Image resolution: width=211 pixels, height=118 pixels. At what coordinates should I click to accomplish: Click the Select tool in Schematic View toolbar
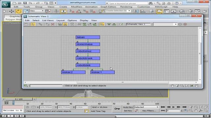pyautogui.click(x=33, y=24)
